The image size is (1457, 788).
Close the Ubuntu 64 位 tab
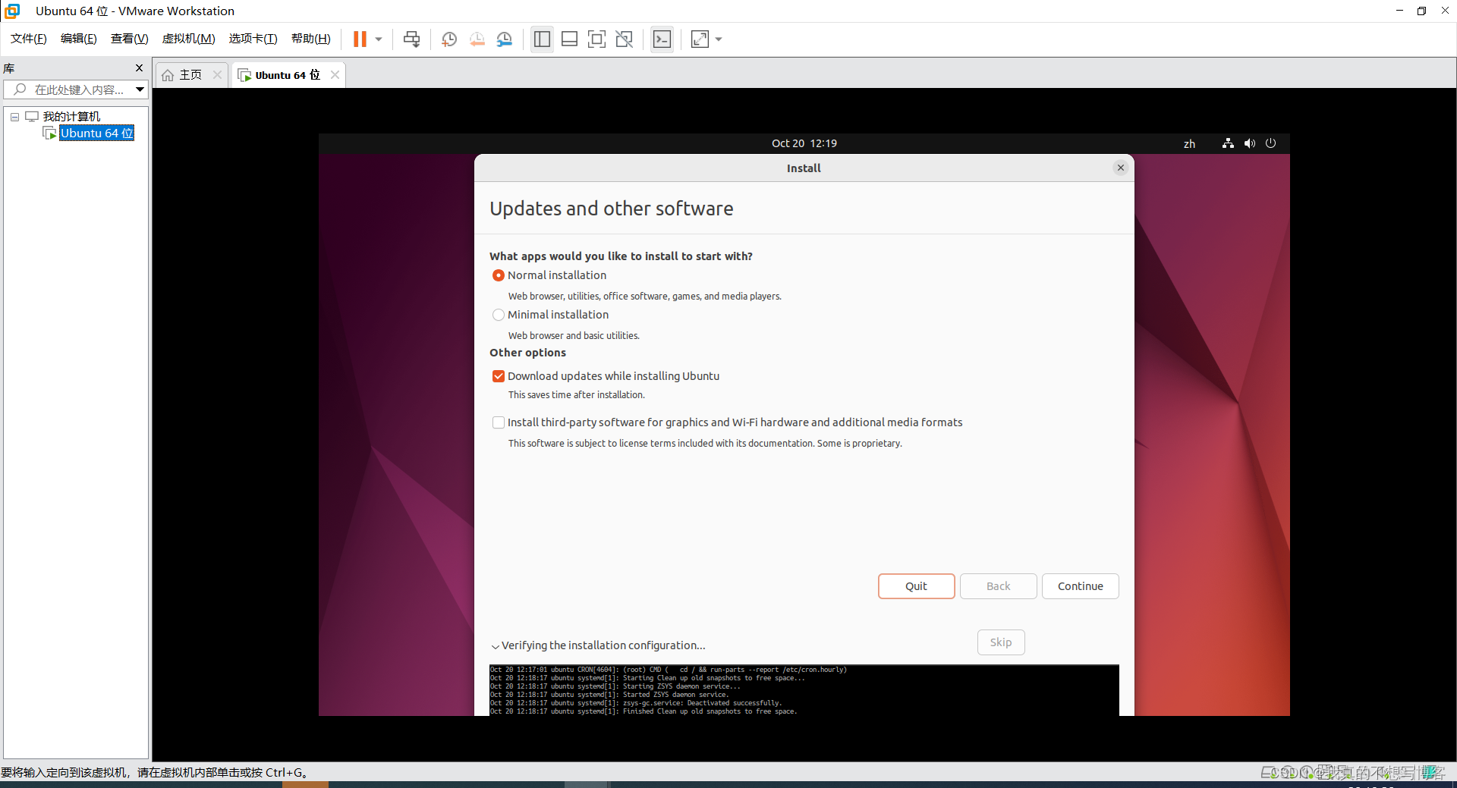pos(335,75)
